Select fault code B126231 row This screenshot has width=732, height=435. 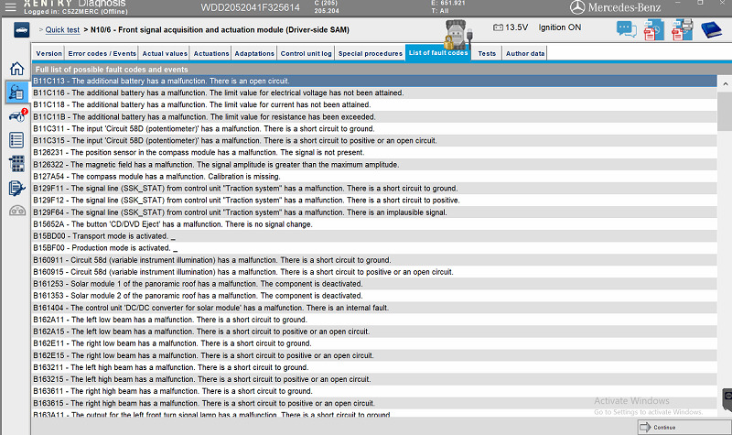click(374, 152)
